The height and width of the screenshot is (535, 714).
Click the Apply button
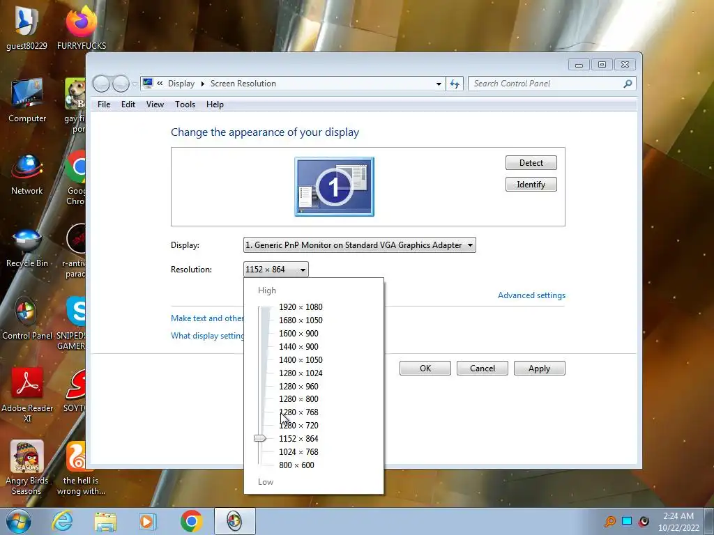539,369
